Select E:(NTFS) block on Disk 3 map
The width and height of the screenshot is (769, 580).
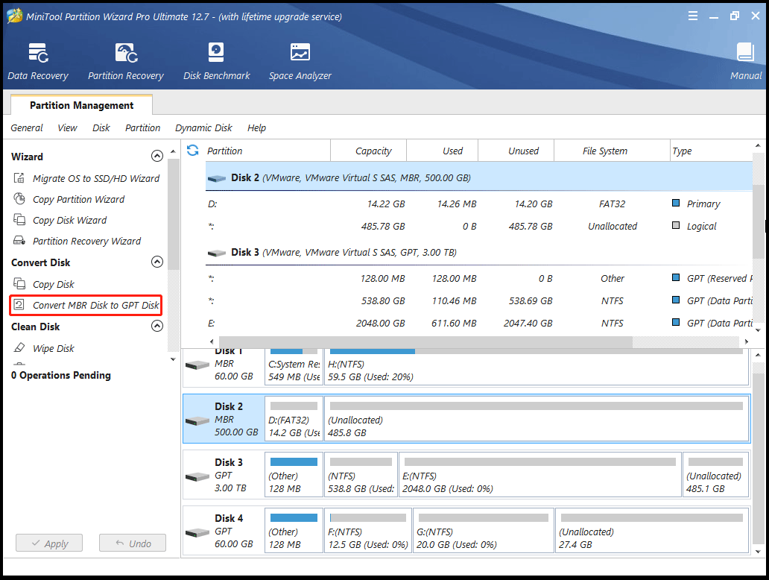pos(540,475)
